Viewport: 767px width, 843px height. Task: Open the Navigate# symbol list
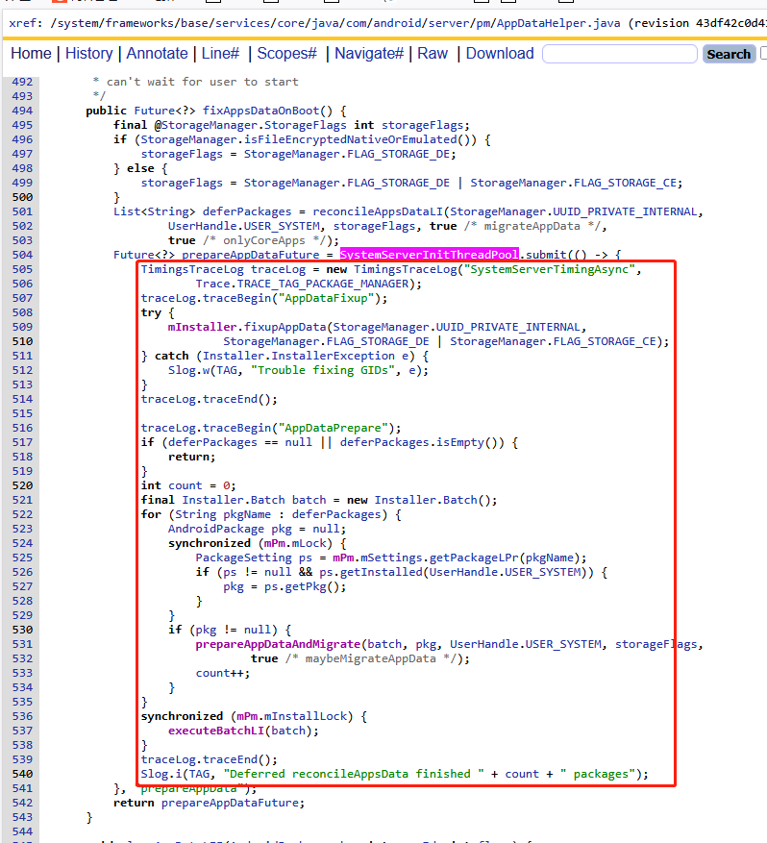click(x=369, y=54)
